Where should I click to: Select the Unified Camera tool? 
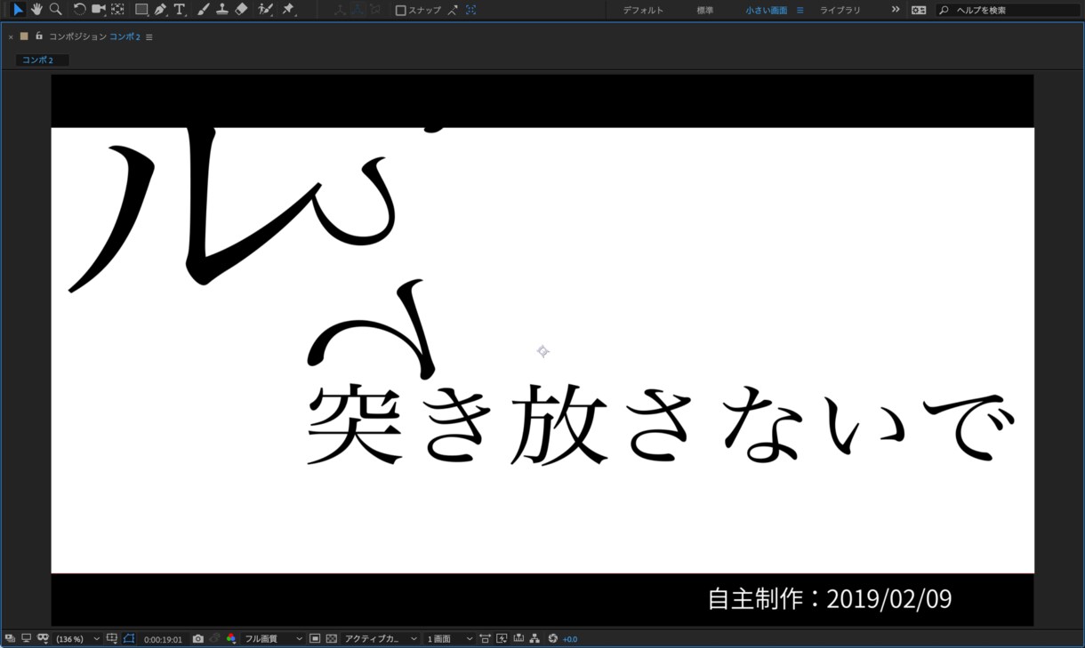click(98, 10)
